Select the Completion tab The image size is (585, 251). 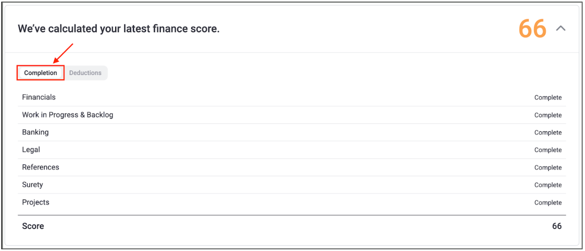click(x=41, y=73)
